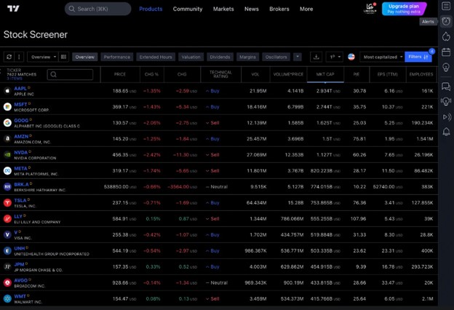
Task: Click the US flag market selector
Action: (x=351, y=57)
